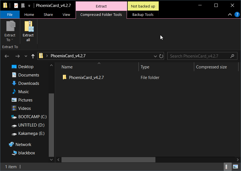Open the Kakamega (E:) drive

click(x=31, y=133)
